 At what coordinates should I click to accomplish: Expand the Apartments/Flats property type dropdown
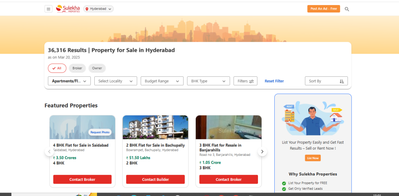coord(69,81)
